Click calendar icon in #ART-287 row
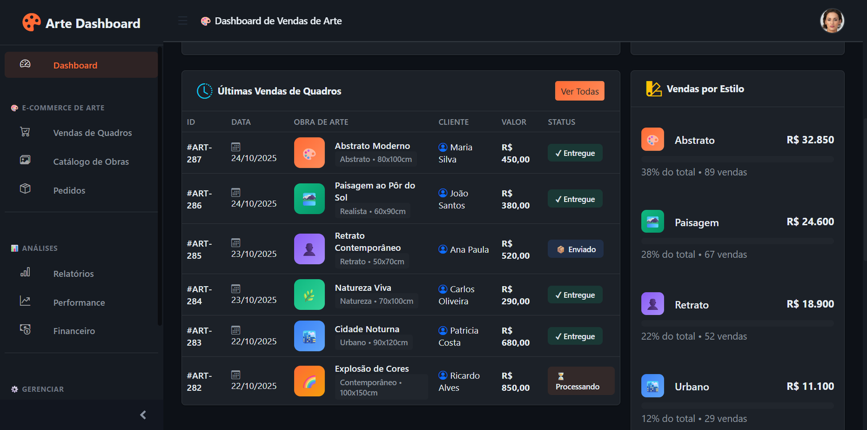This screenshot has height=430, width=867. click(236, 147)
